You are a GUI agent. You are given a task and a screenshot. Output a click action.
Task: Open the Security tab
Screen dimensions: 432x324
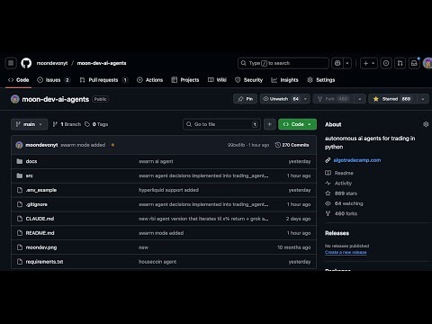click(248, 80)
